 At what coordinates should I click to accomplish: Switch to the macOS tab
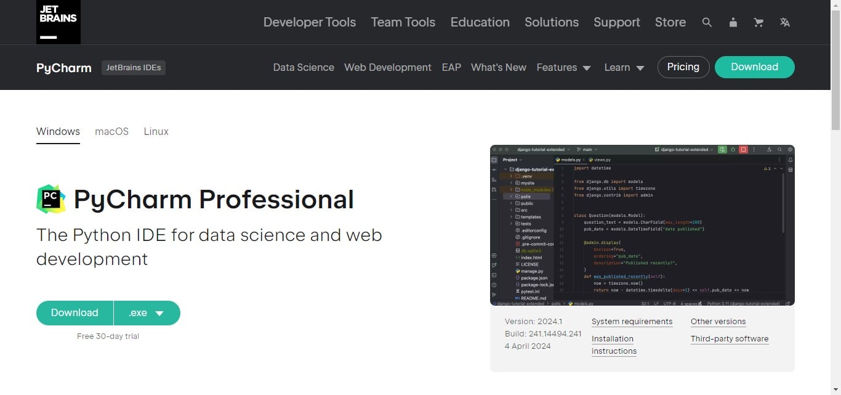(x=111, y=131)
